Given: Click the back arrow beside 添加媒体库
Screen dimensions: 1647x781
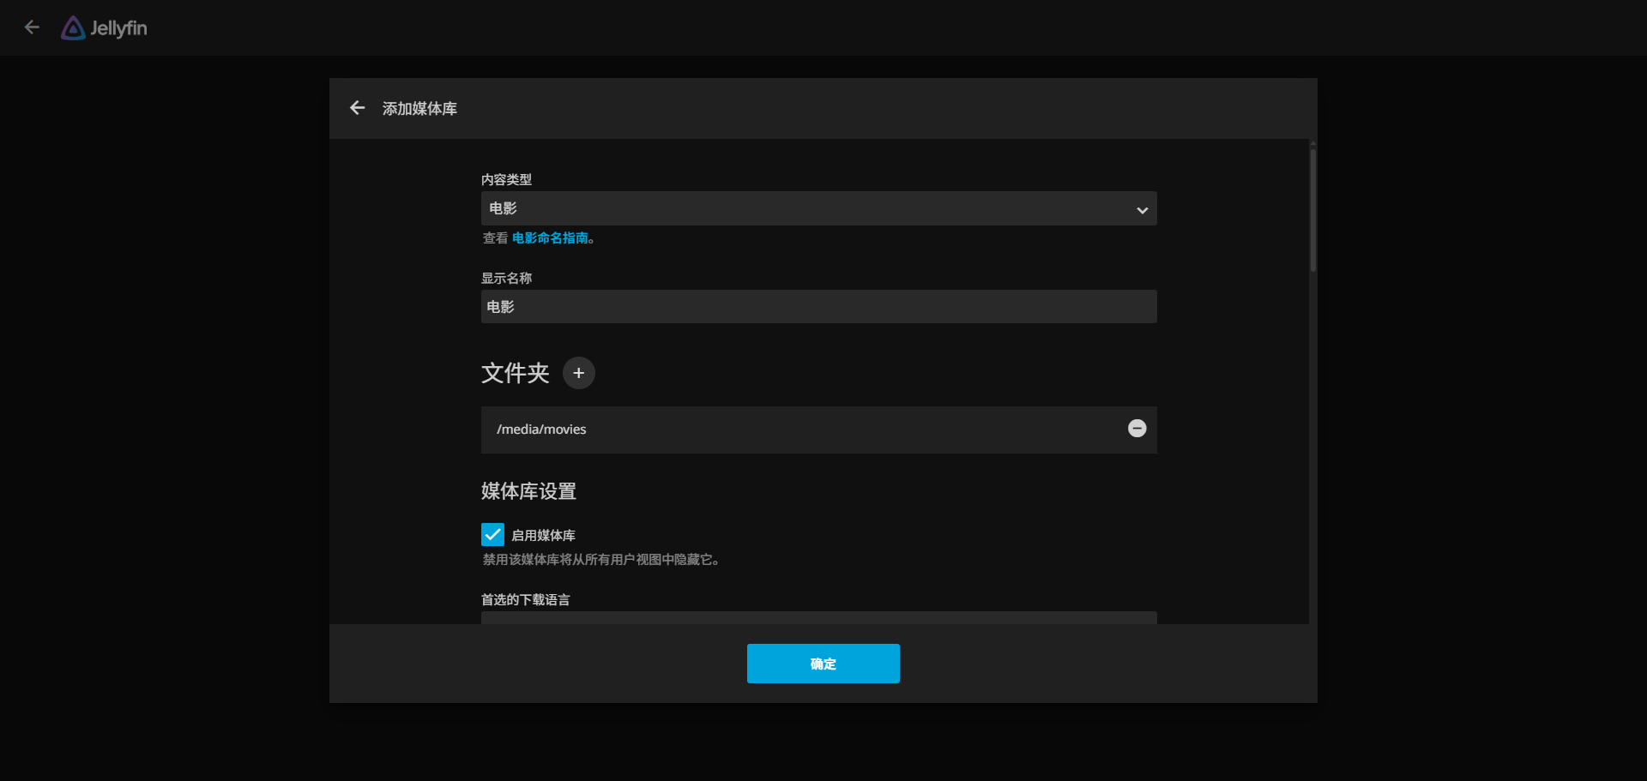Looking at the screenshot, I should tap(358, 108).
